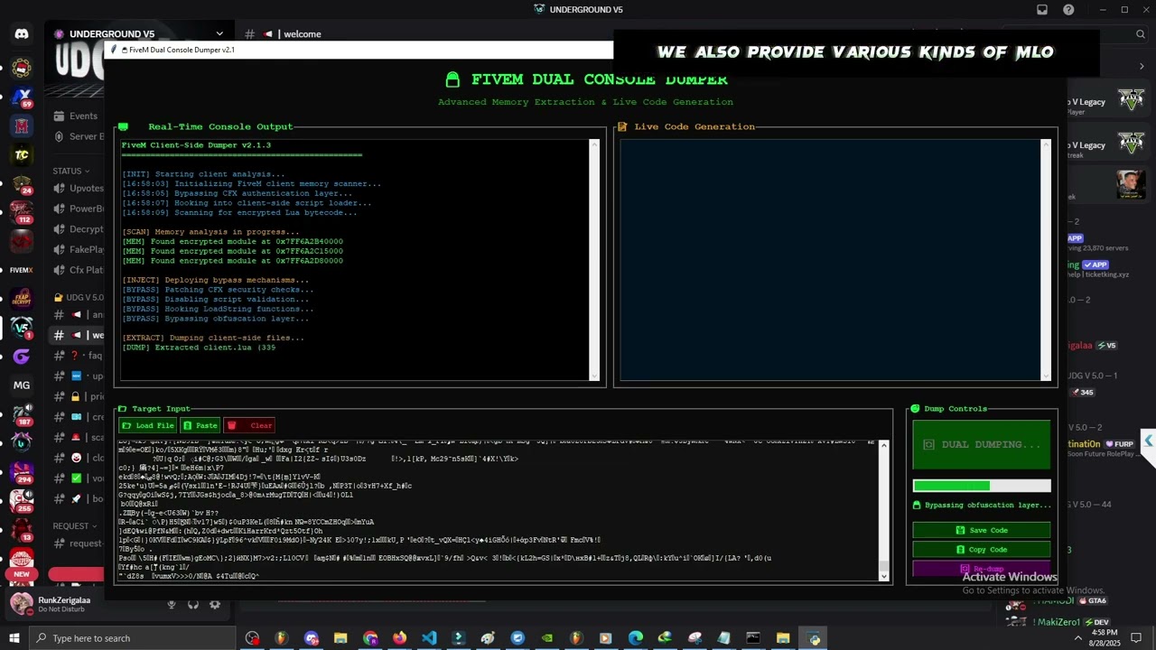1156x650 pixels.
Task: Open Firefox from taskbar
Action: point(399,638)
